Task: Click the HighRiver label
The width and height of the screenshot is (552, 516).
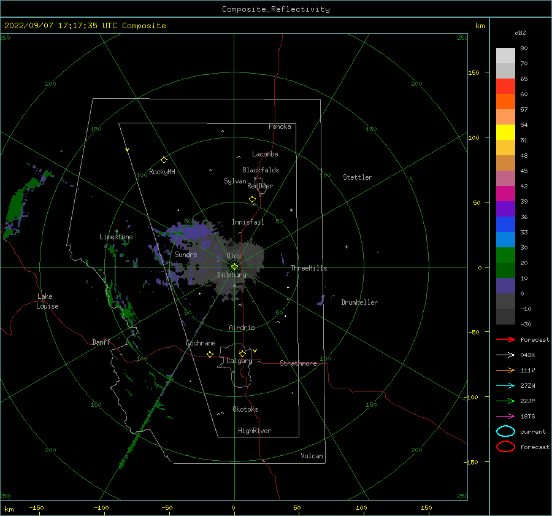Action: (255, 431)
